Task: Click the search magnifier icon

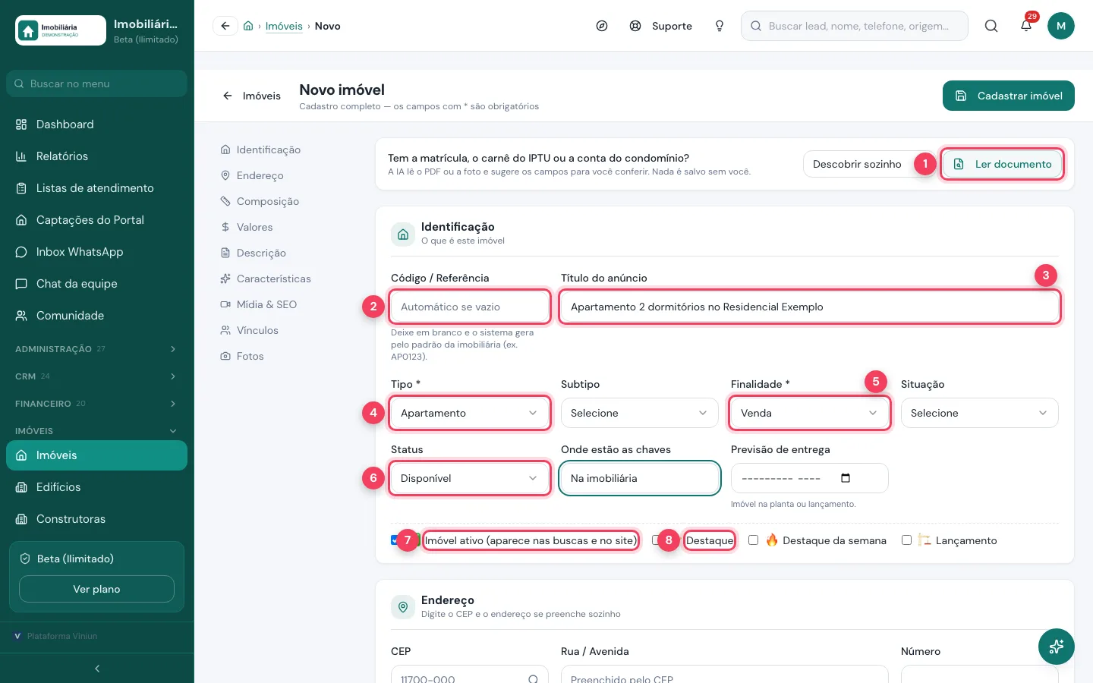Action: point(991,26)
